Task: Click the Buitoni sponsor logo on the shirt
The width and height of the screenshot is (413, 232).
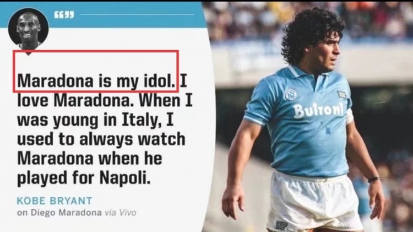Action: point(318,110)
